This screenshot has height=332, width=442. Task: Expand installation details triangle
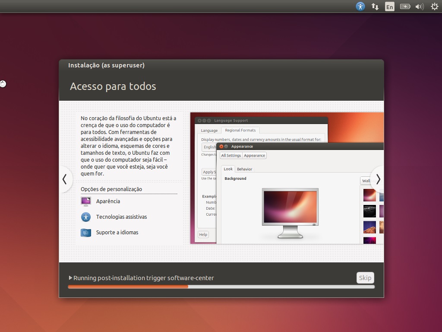[70, 278]
